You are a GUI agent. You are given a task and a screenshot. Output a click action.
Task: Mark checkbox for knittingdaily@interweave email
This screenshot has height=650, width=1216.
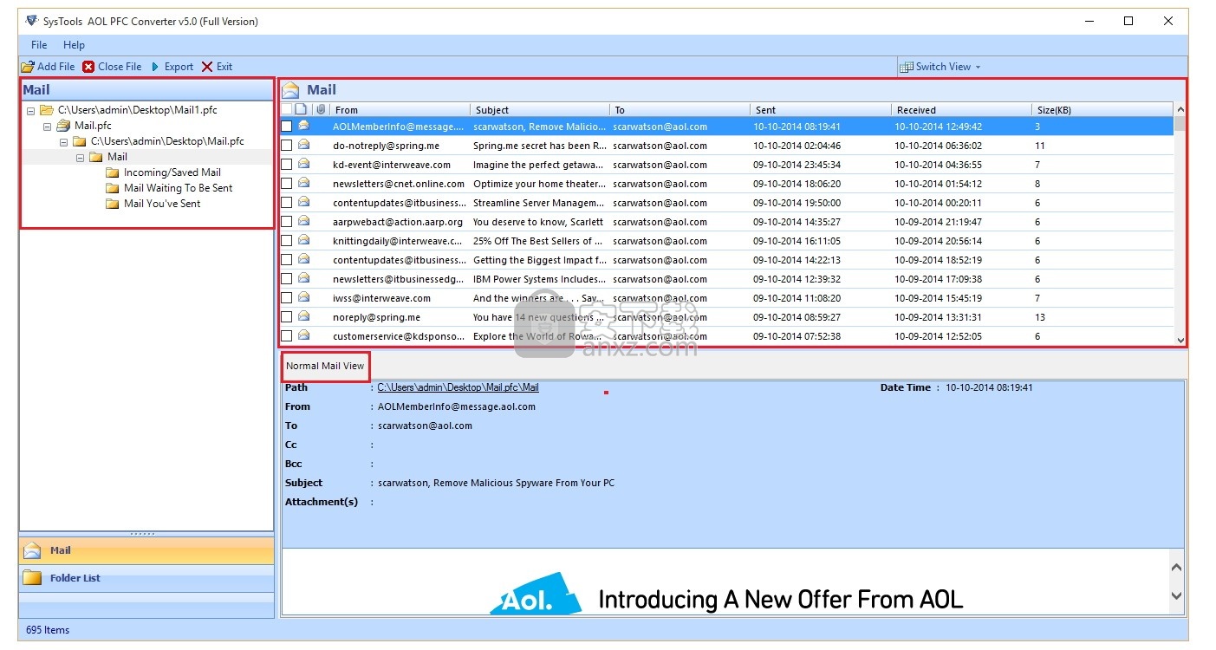pos(286,241)
